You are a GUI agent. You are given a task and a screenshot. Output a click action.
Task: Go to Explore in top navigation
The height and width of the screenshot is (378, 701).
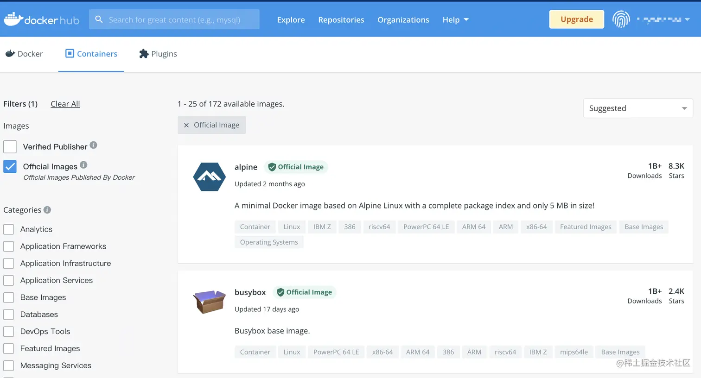pos(291,20)
